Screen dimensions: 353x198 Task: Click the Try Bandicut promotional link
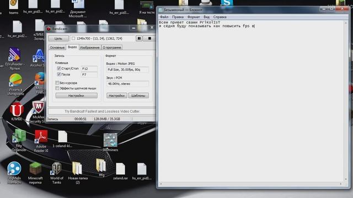102,111
